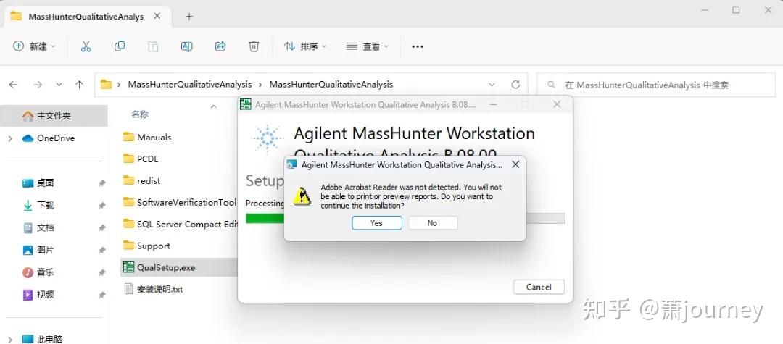Screen dimensions: 783x344
Task: Go up one folder level
Action: click(x=80, y=85)
